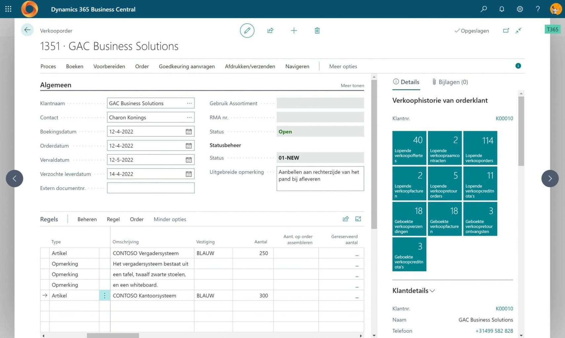The width and height of the screenshot is (565, 338).
Task: Open the Verzochte leverdatum calendar picker
Action: pos(189,174)
